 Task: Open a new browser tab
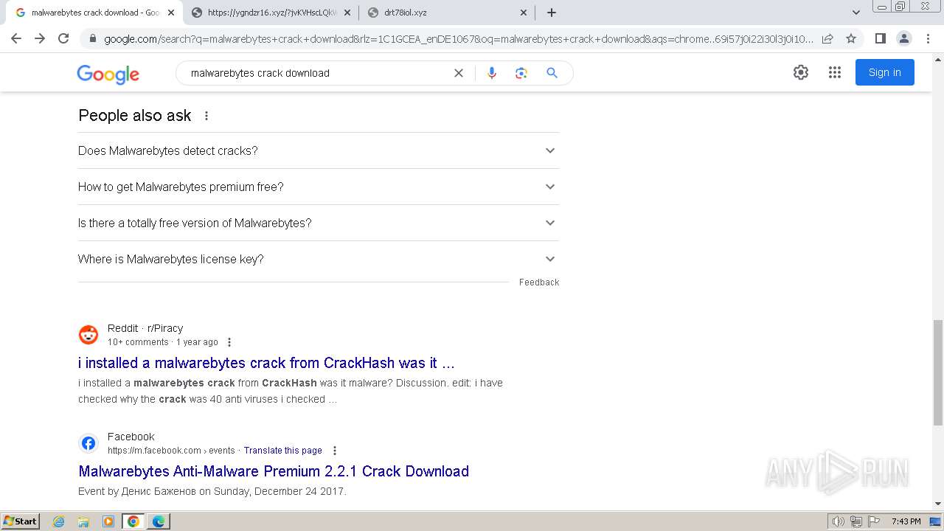(552, 13)
